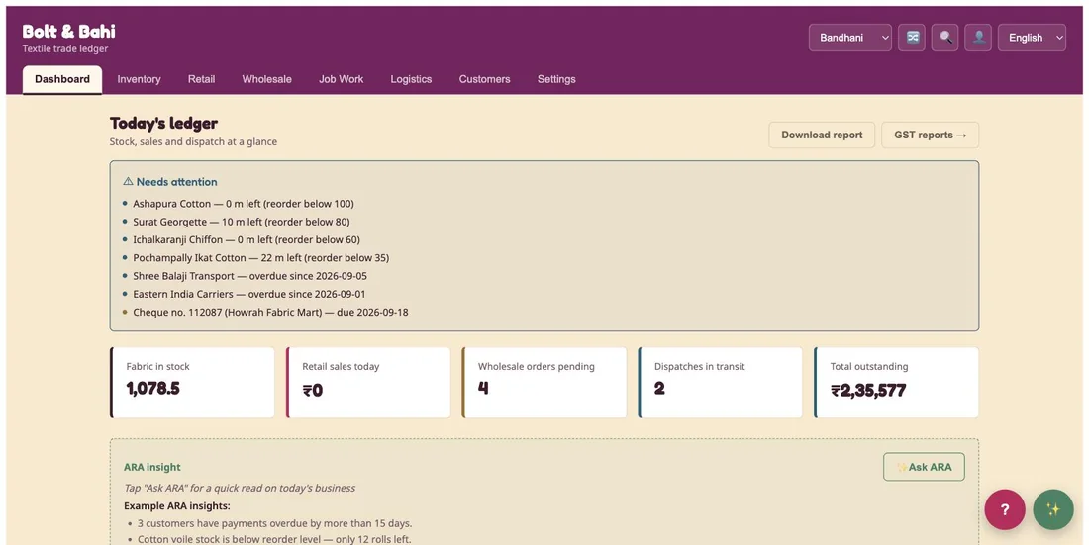Click the Download report button

822,135
